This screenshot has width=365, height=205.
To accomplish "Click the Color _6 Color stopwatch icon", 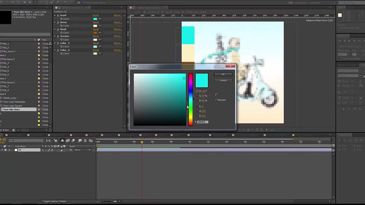I will click(61, 54).
